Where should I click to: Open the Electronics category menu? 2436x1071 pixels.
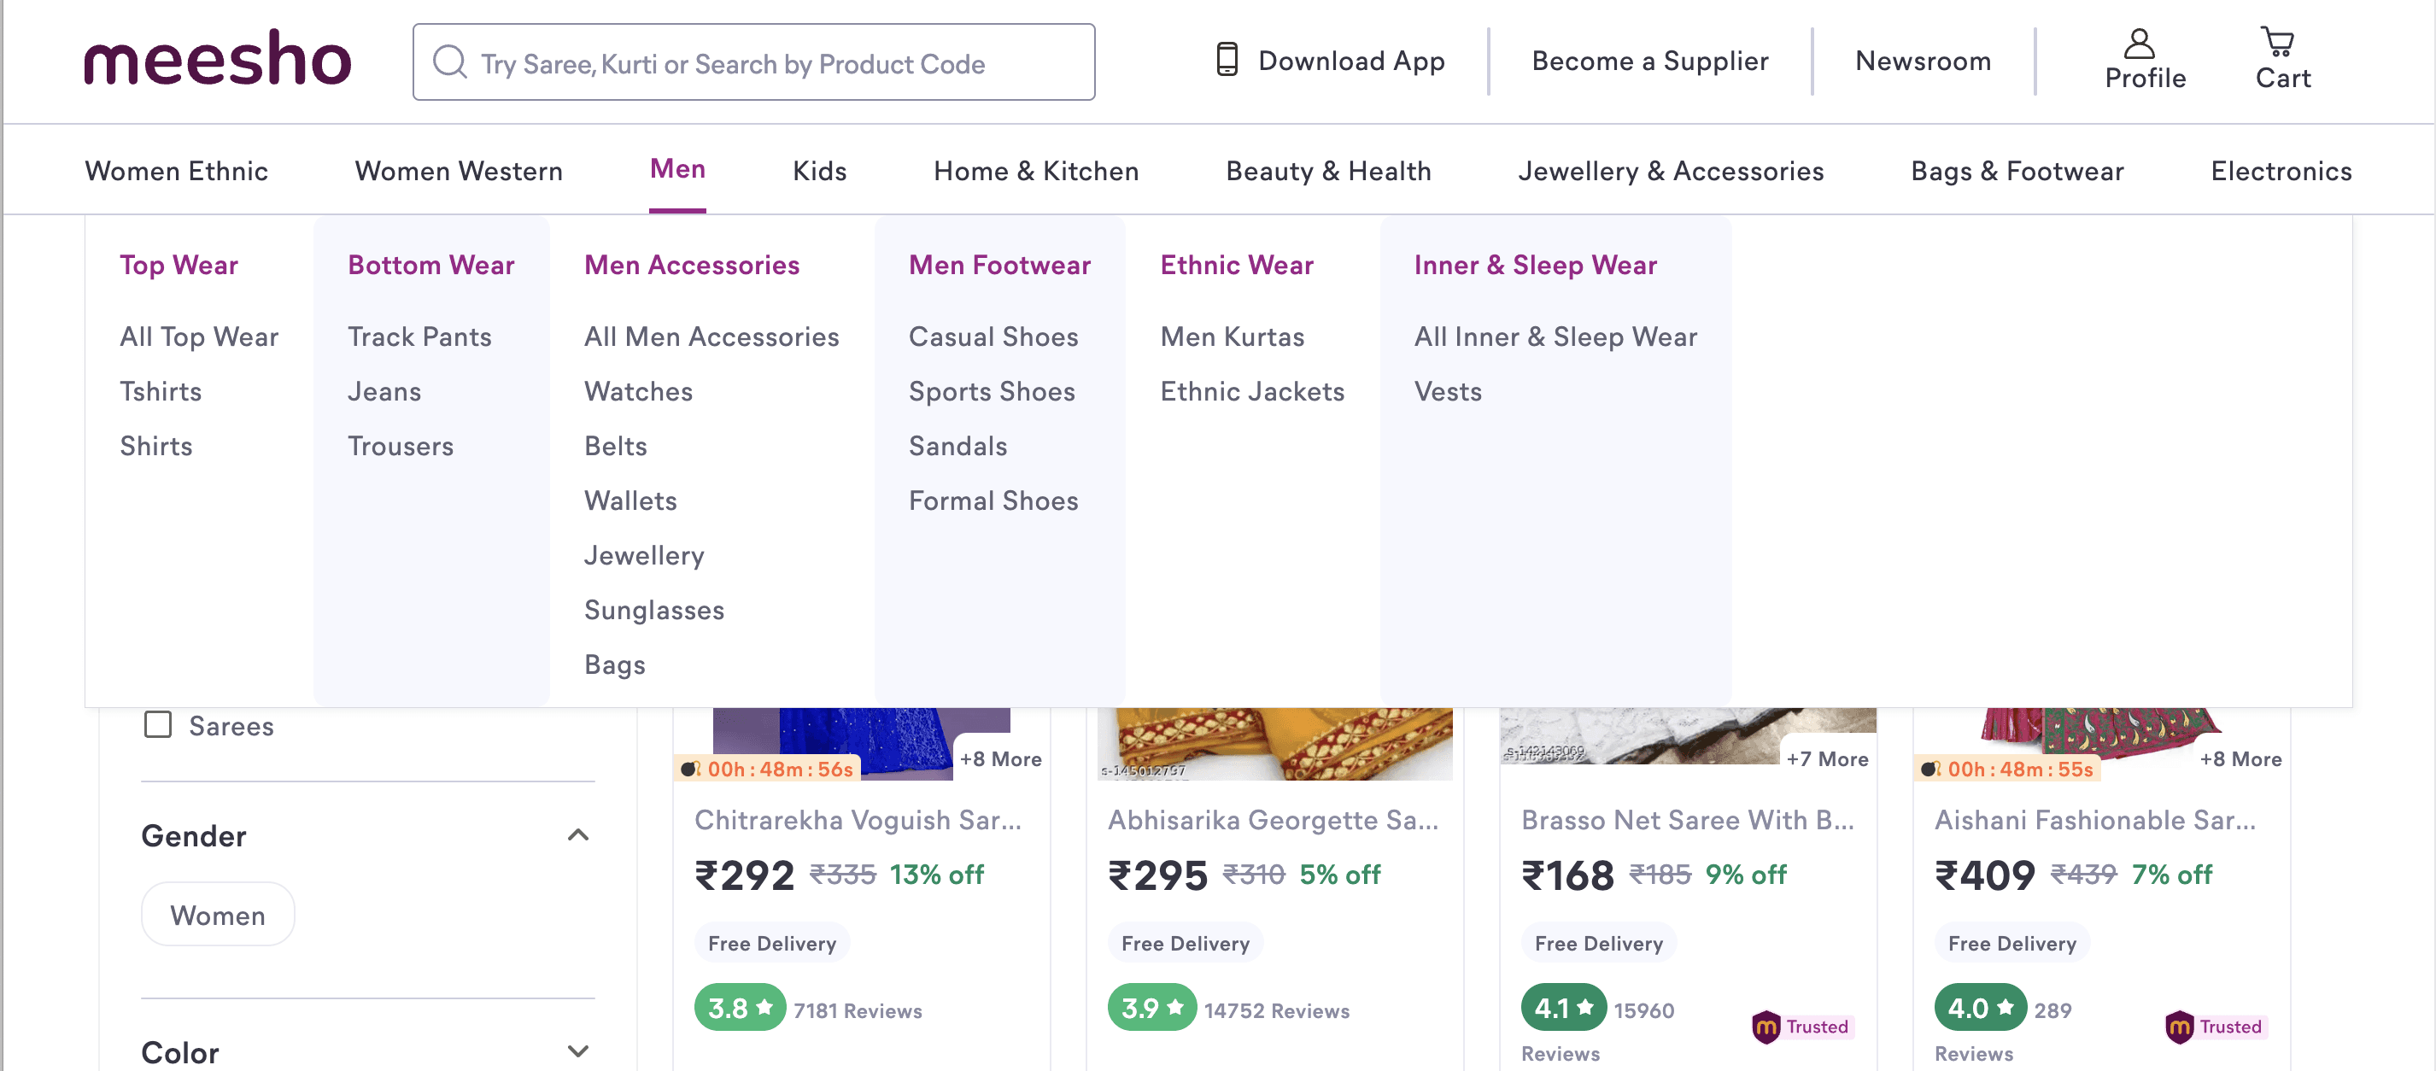(2280, 170)
